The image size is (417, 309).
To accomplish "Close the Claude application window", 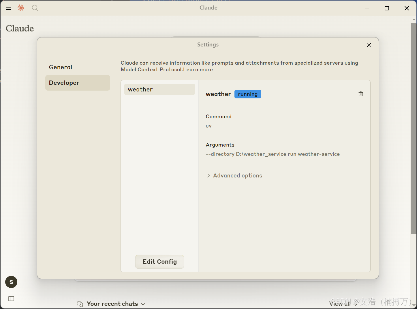I will click(407, 8).
